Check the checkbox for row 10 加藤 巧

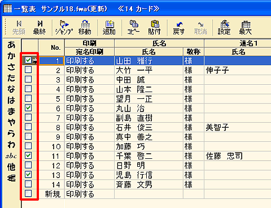coord(28,146)
